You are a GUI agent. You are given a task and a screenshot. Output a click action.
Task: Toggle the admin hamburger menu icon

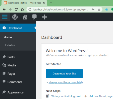click(5, 17)
